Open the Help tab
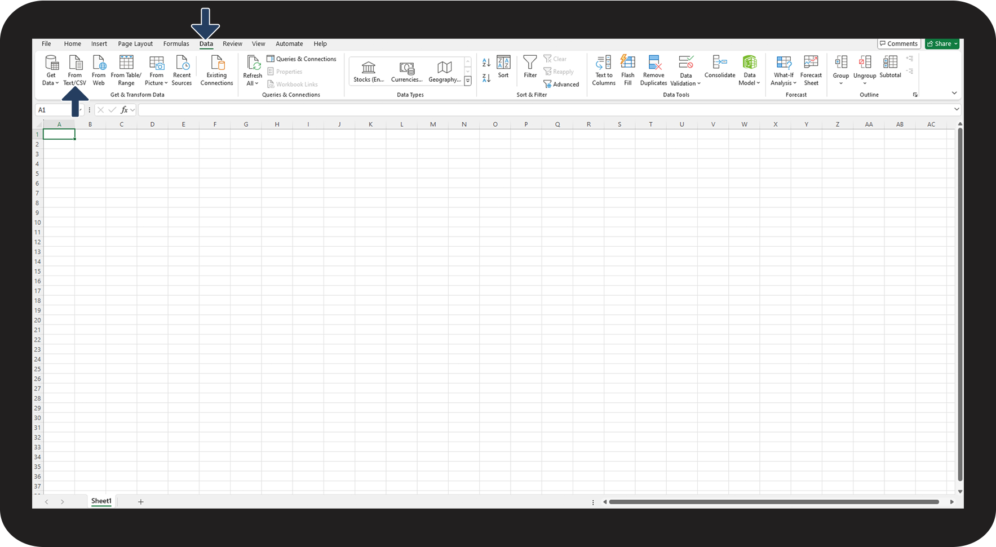This screenshot has width=996, height=547. (320, 44)
